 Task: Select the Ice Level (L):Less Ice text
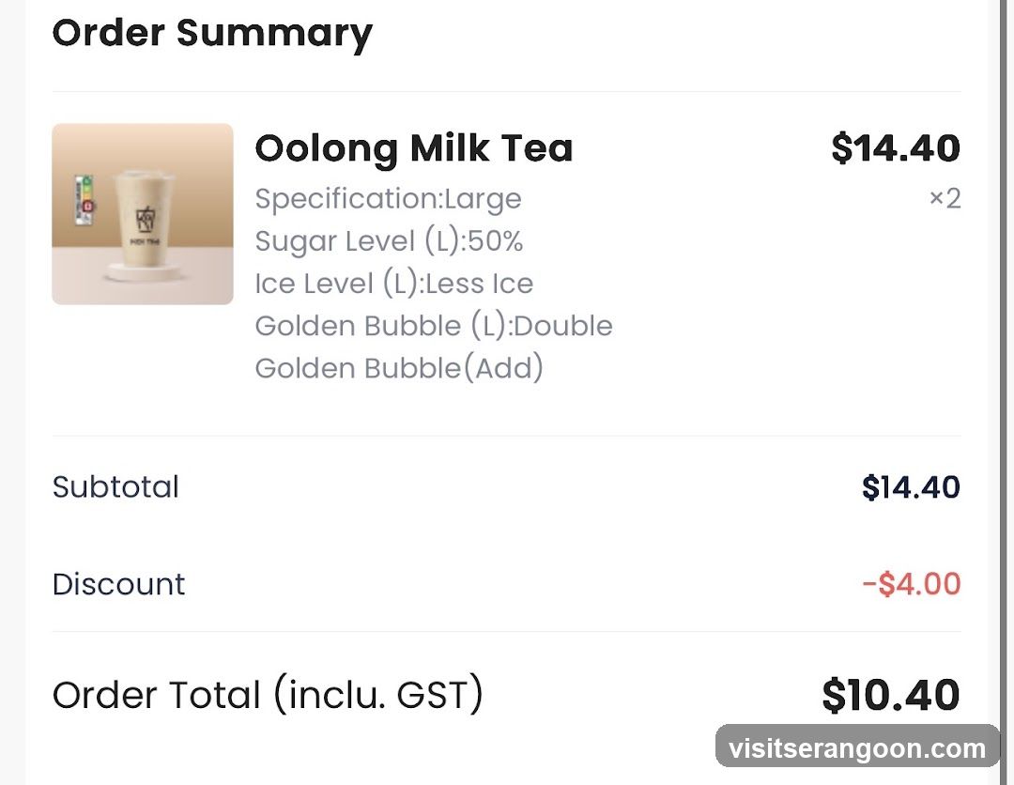[393, 284]
